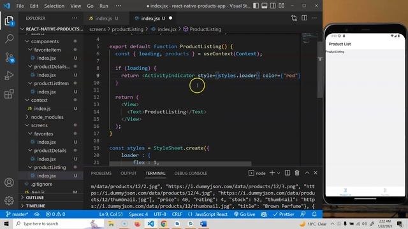This screenshot has height=229, width=408.
Task: Click the Prettier status item
Action: [x=284, y=214]
